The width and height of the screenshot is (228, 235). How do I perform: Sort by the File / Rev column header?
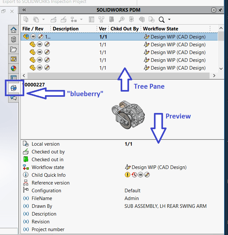(x=33, y=28)
